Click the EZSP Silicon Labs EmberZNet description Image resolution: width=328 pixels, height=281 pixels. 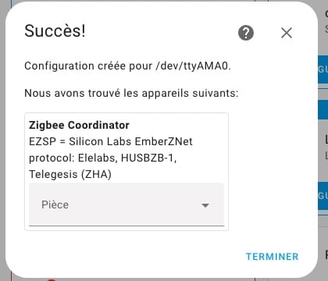pyautogui.click(x=111, y=141)
